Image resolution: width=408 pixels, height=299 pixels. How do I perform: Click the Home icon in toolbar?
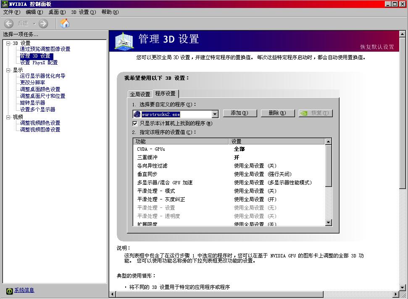65,24
